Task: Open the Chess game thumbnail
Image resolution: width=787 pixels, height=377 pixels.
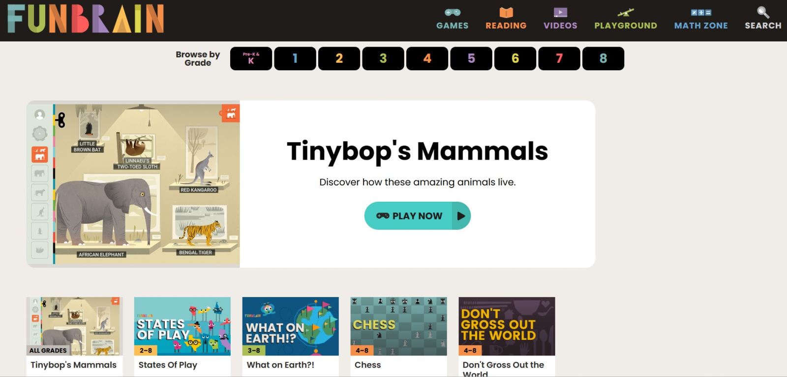Action: [398, 326]
